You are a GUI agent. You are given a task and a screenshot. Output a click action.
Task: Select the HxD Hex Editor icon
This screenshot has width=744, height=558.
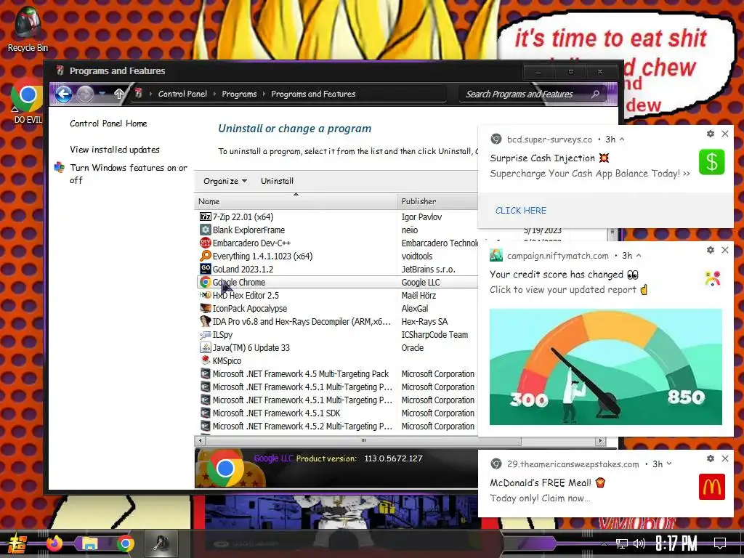(x=206, y=295)
